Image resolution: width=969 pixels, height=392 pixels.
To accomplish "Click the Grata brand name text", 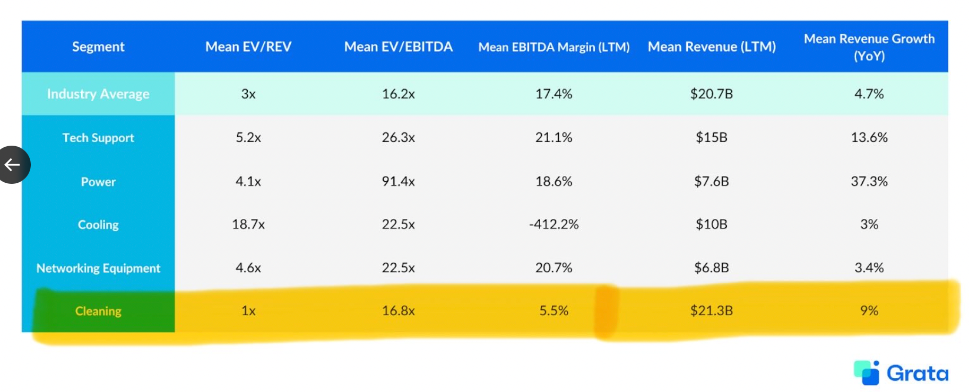I will coord(917,373).
